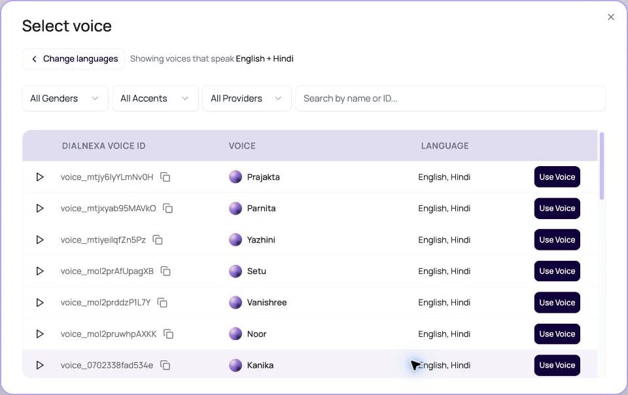Click ID text voice_mol2prddzP1L7Y
The width and height of the screenshot is (628, 395).
pyautogui.click(x=105, y=303)
